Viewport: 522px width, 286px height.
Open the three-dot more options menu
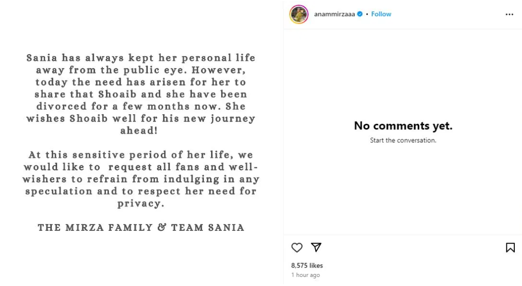click(x=509, y=14)
